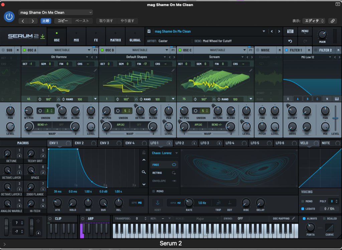
Task: Toggle OSC B on or off
Action: tap(102, 50)
